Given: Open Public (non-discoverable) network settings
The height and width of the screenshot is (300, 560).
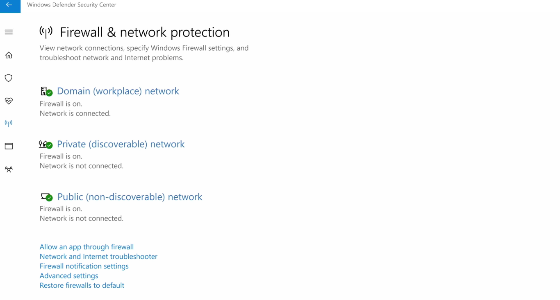Looking at the screenshot, I should [x=130, y=196].
